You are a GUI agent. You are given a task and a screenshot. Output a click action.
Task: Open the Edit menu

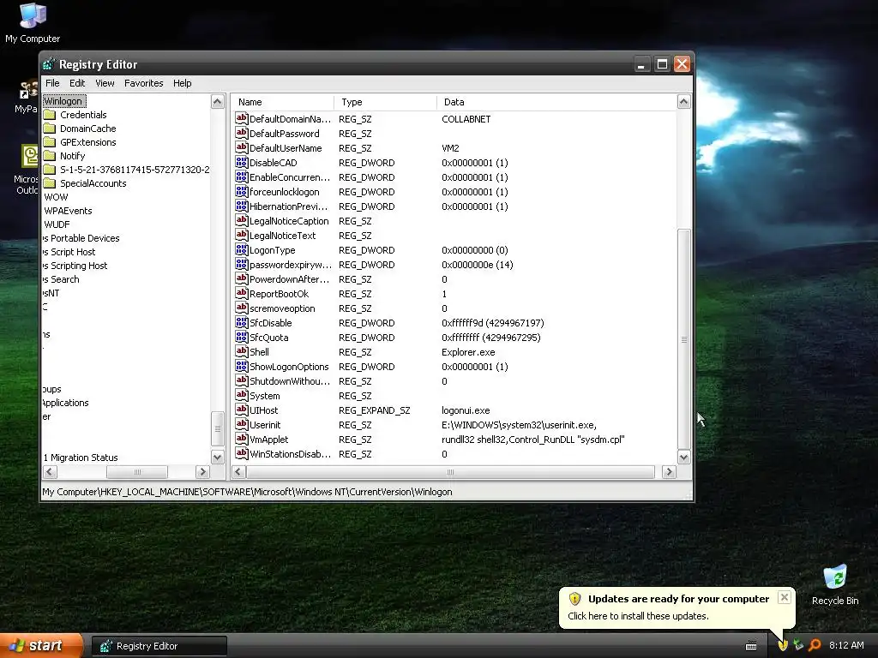(x=77, y=83)
